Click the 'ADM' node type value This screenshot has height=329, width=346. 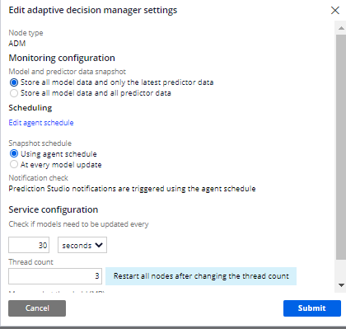point(17,44)
